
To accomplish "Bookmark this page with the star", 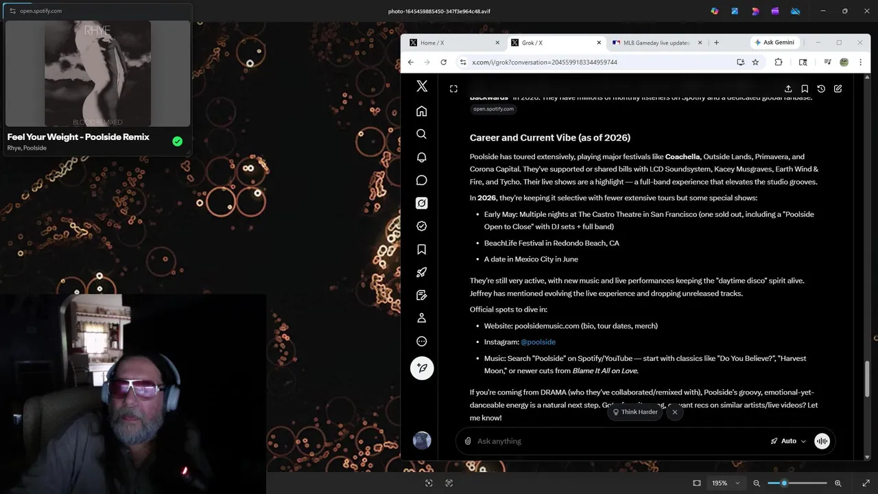I will click(755, 62).
